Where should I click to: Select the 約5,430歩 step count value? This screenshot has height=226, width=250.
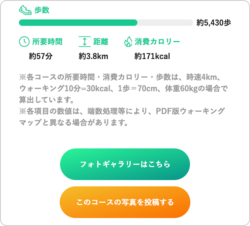coord(213,23)
